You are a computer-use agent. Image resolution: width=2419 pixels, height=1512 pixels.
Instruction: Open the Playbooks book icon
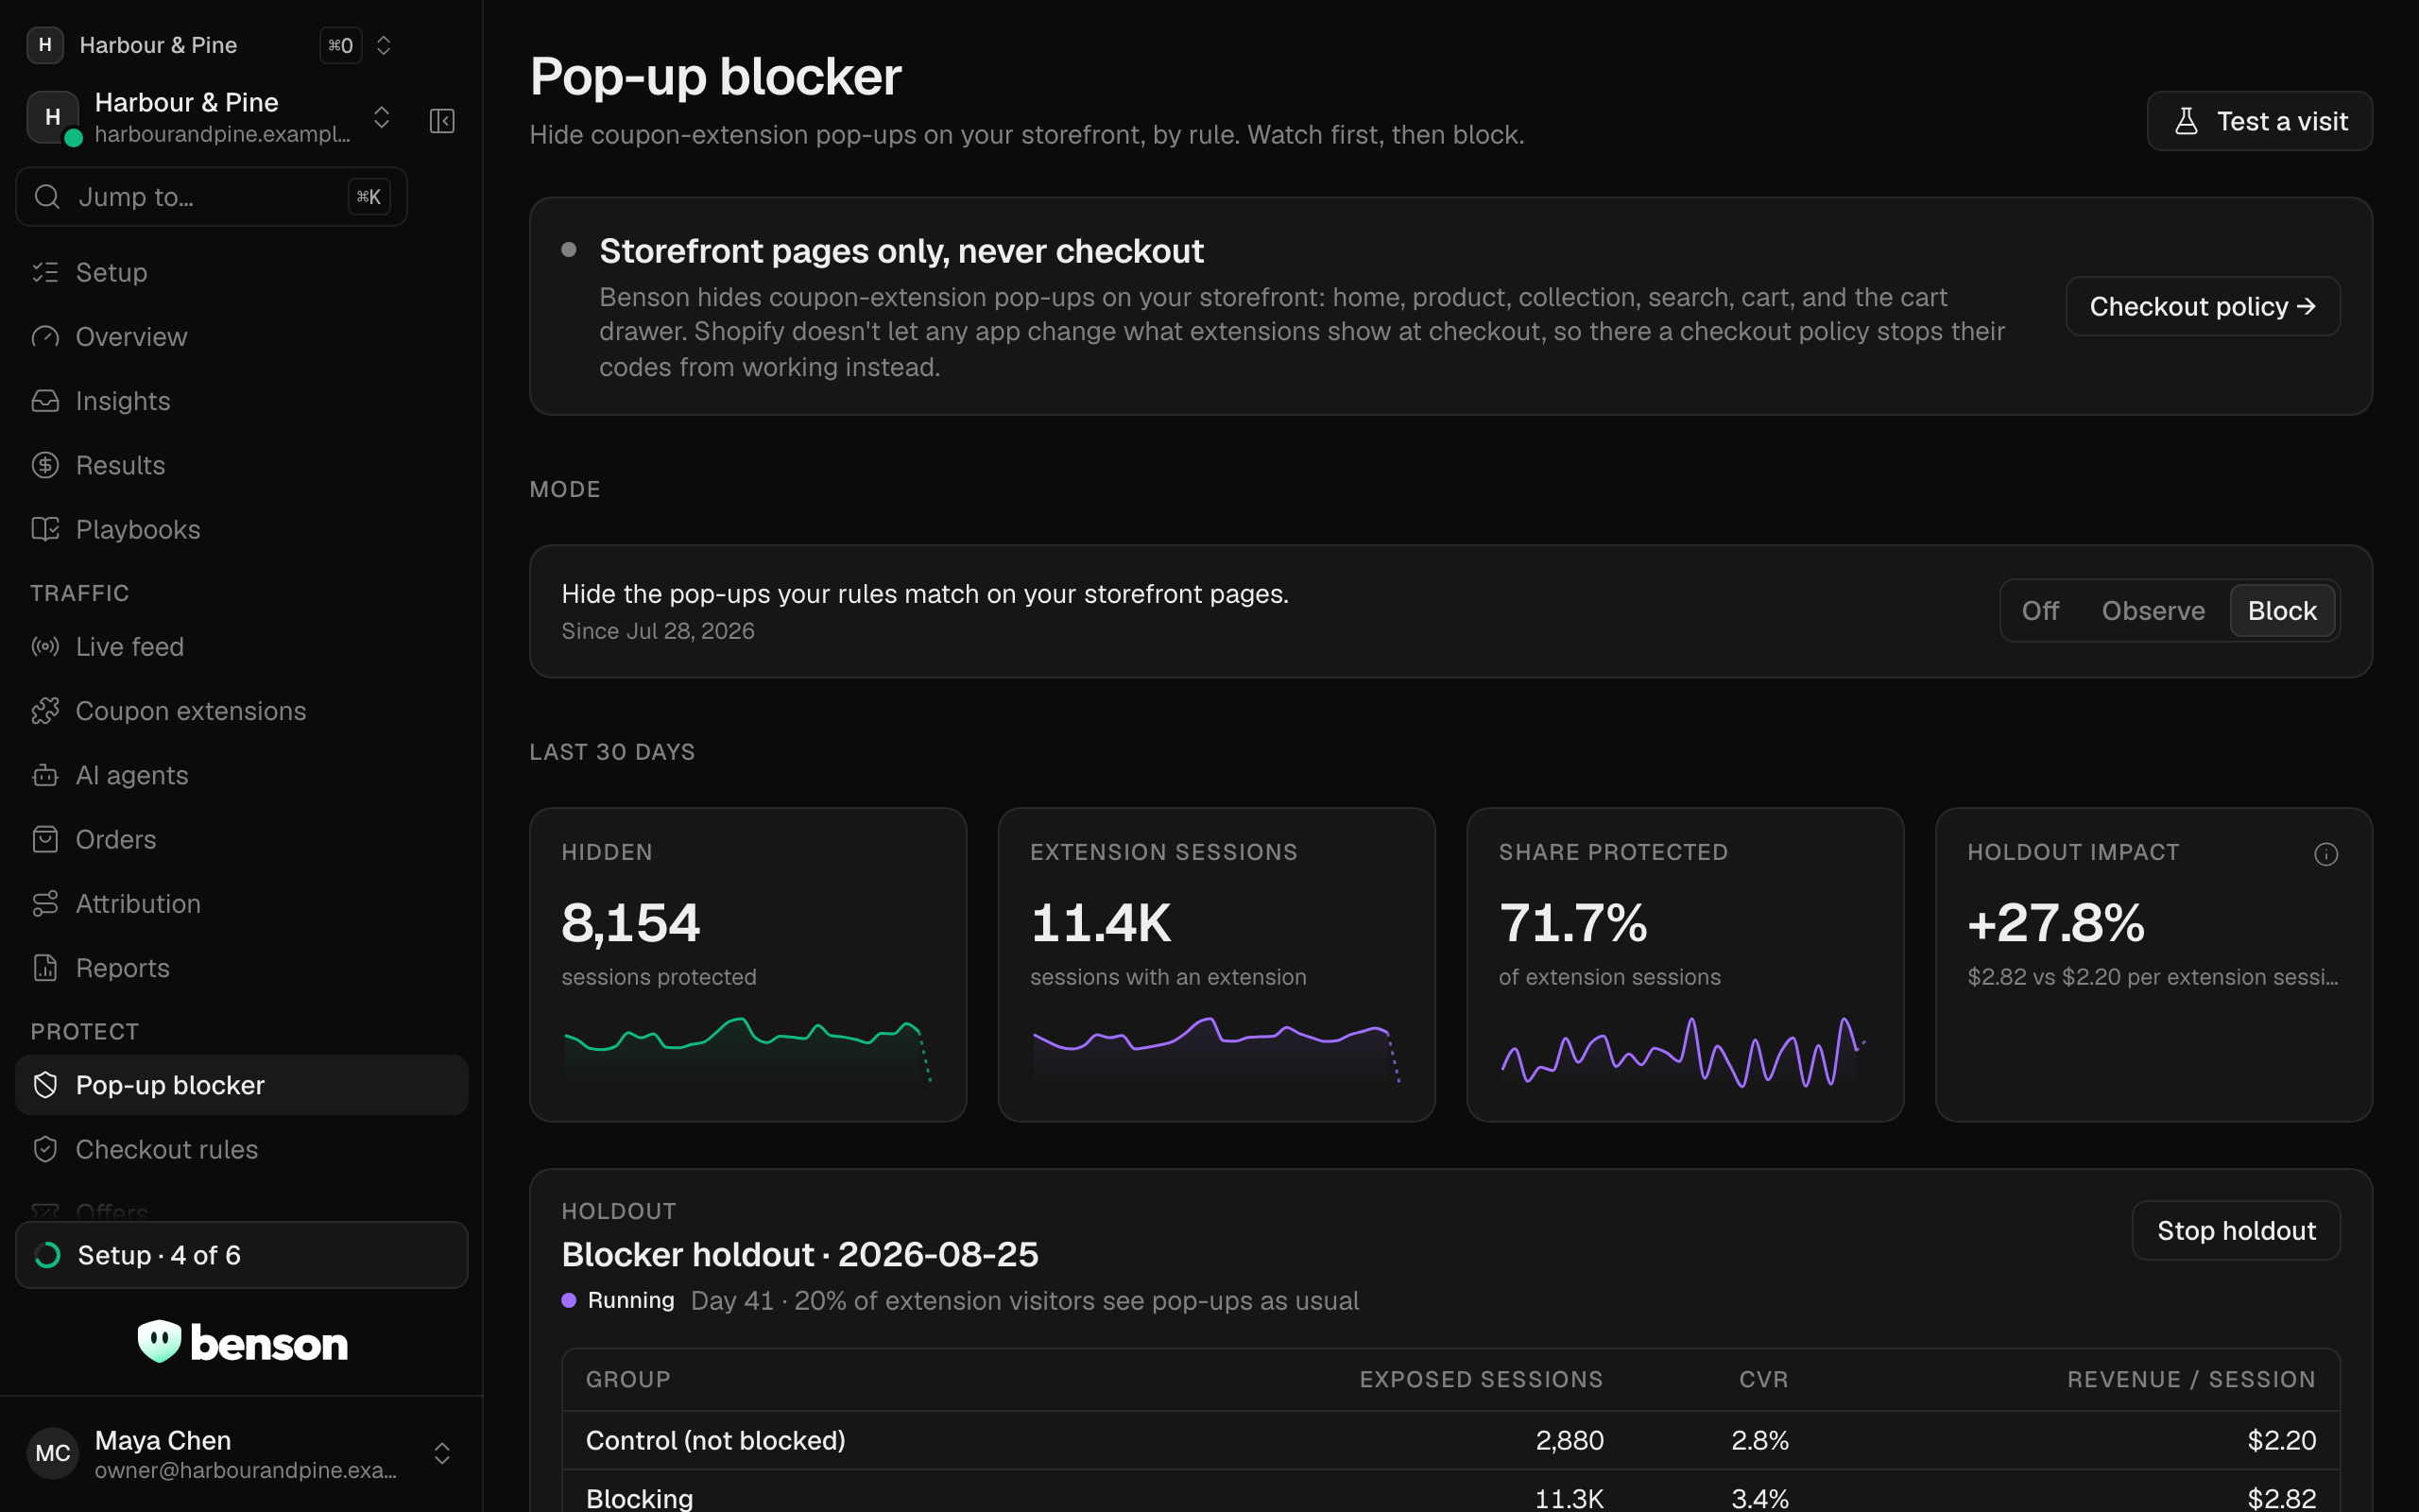(45, 529)
